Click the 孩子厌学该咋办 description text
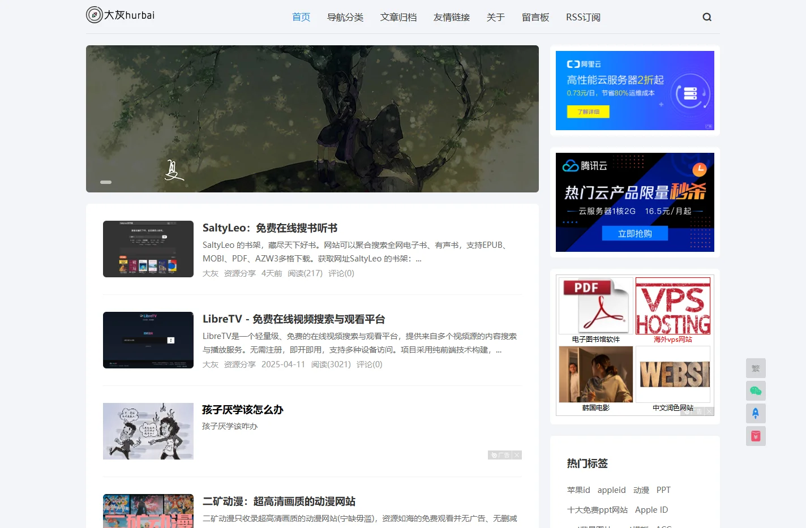 click(230, 426)
